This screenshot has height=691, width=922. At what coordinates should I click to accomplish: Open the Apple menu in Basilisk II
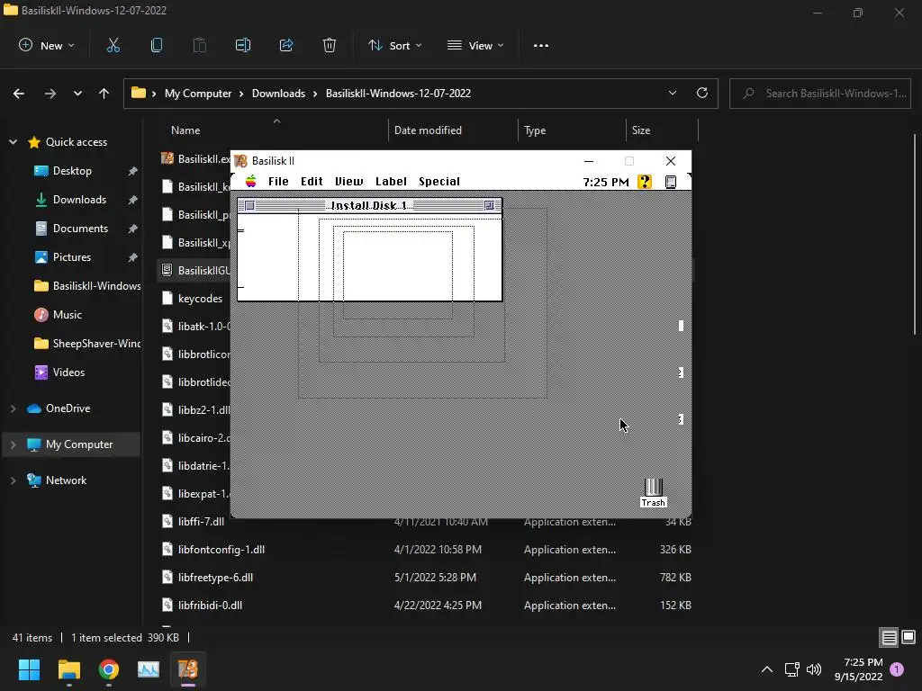click(x=251, y=181)
